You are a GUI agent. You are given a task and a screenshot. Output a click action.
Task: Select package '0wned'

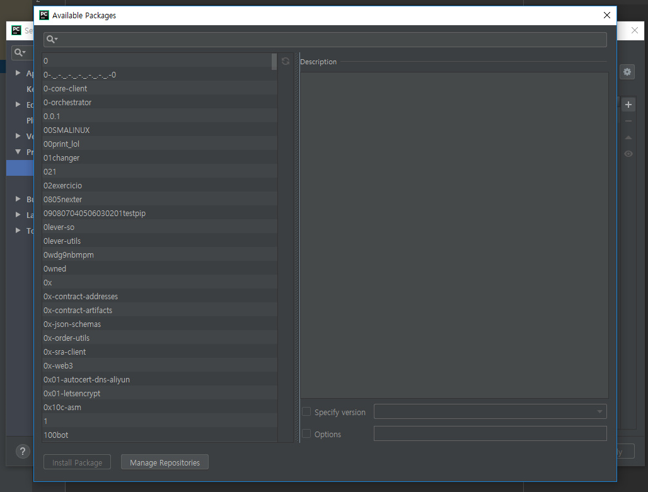coord(159,268)
